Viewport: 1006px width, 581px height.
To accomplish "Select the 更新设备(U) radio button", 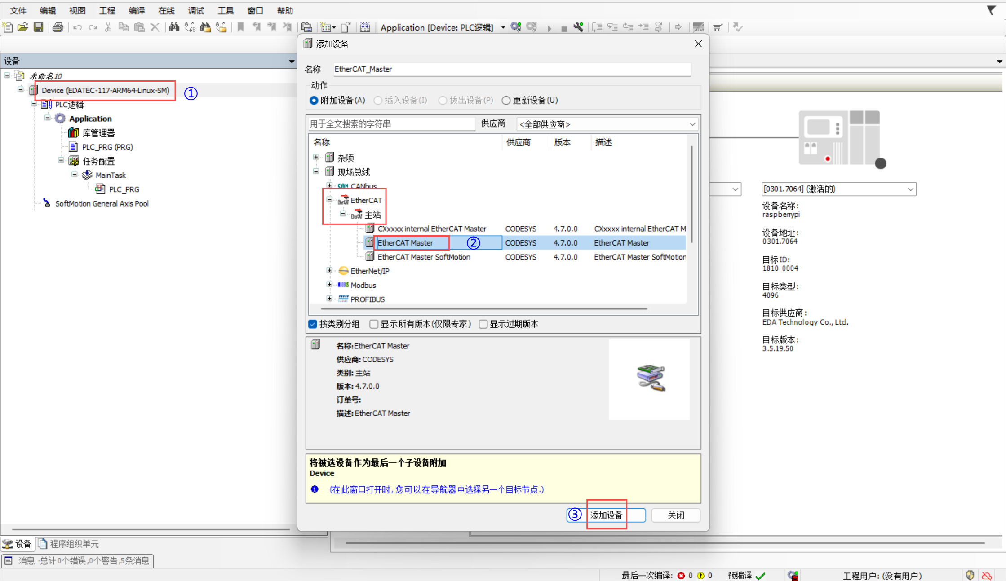I will point(506,100).
